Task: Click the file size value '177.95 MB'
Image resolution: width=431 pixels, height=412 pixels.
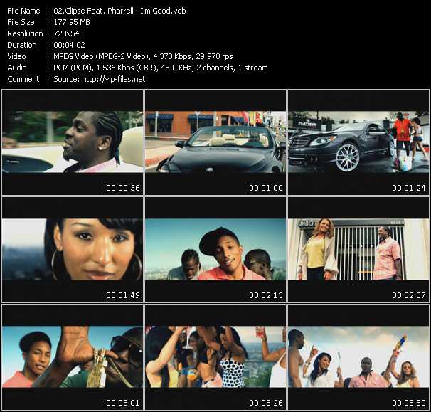Action: (x=72, y=22)
